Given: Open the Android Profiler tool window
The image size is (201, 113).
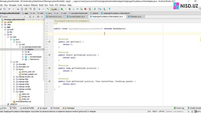Looking at the screenshot, I should pos(27,108).
